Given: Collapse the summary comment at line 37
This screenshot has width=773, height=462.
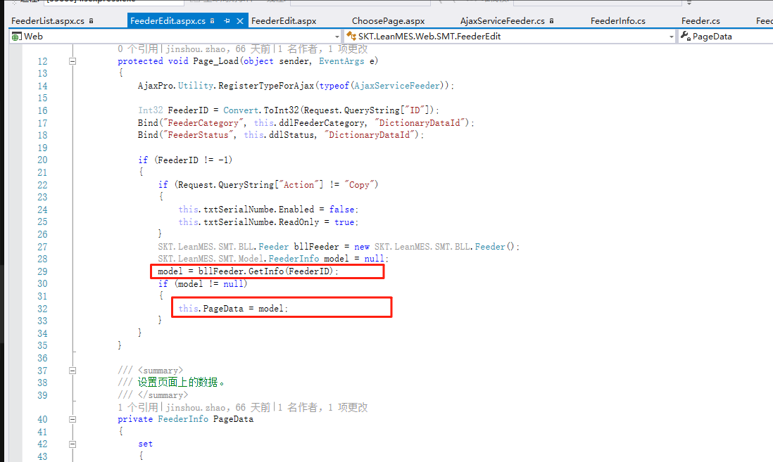Looking at the screenshot, I should click(73, 371).
